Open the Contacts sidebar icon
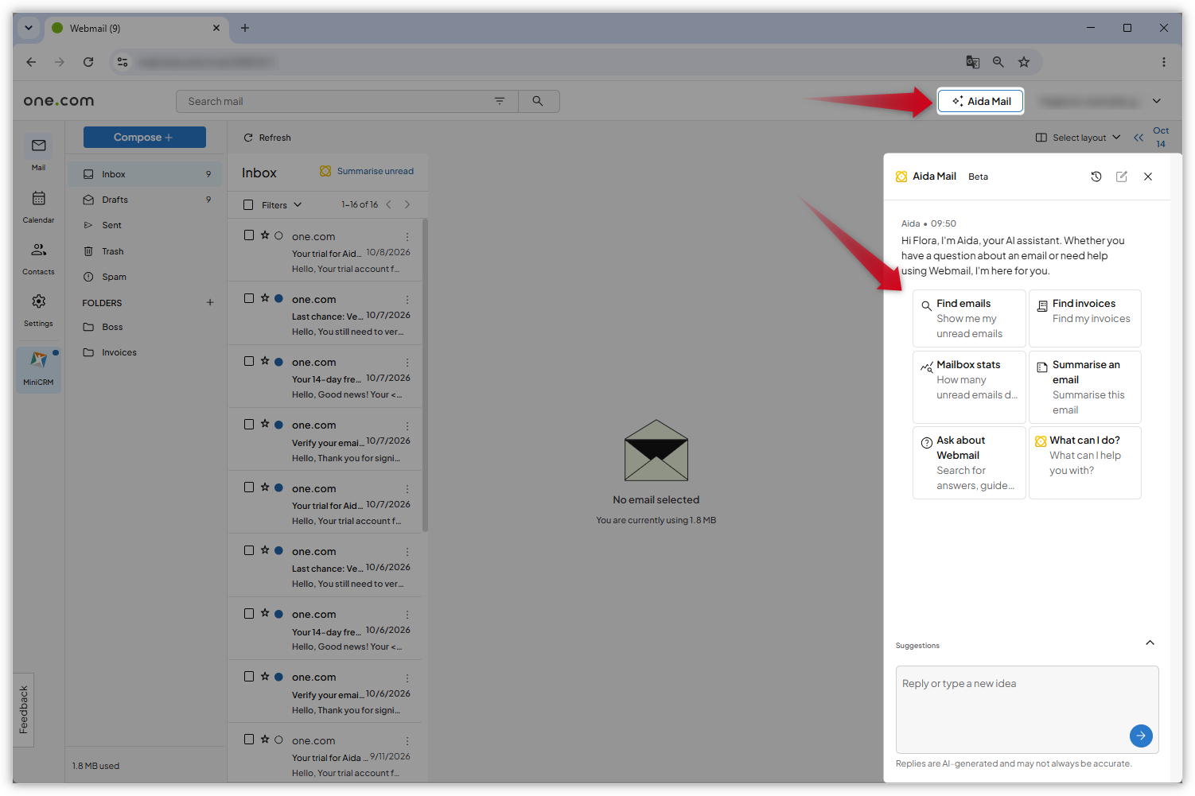The image size is (1195, 796). (x=38, y=258)
